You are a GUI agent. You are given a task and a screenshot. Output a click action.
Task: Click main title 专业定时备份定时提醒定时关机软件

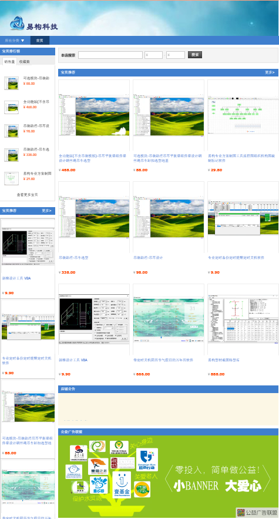click(236, 258)
